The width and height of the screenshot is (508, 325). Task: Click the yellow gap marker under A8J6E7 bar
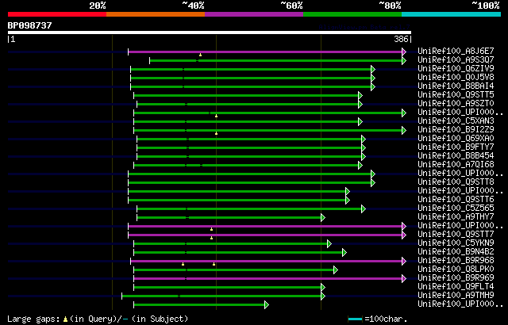pos(201,55)
